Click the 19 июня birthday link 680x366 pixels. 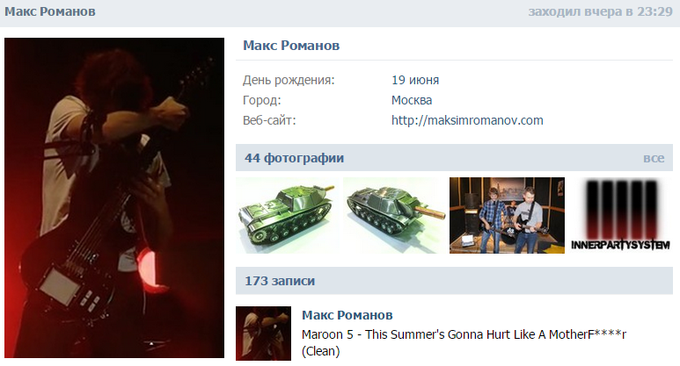click(x=415, y=80)
